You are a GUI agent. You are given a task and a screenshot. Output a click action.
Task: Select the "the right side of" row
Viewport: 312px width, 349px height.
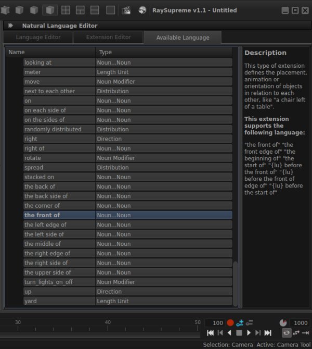128,263
